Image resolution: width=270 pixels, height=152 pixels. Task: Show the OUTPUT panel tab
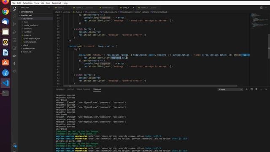coord(70,89)
